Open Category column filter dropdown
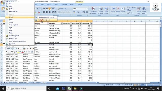This screenshot has height=91, width=162. (48, 24)
